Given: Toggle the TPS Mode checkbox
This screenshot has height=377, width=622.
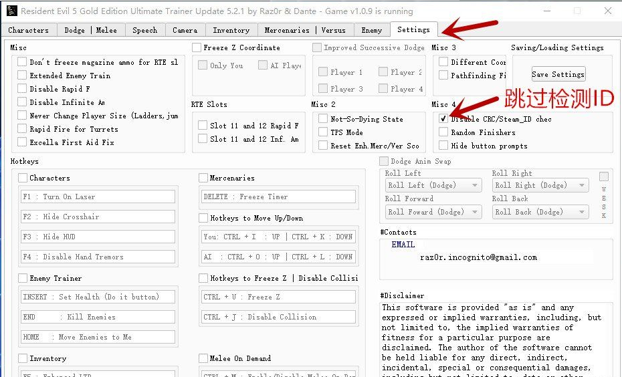Looking at the screenshot, I should point(323,132).
